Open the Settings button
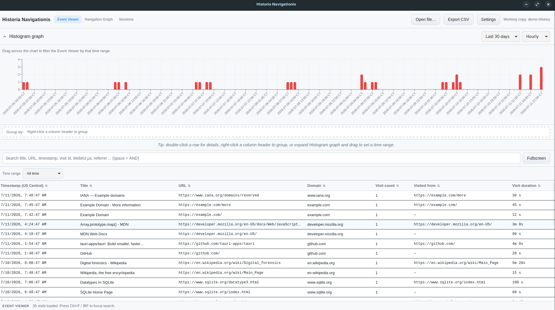The width and height of the screenshot is (555, 310). (488, 19)
